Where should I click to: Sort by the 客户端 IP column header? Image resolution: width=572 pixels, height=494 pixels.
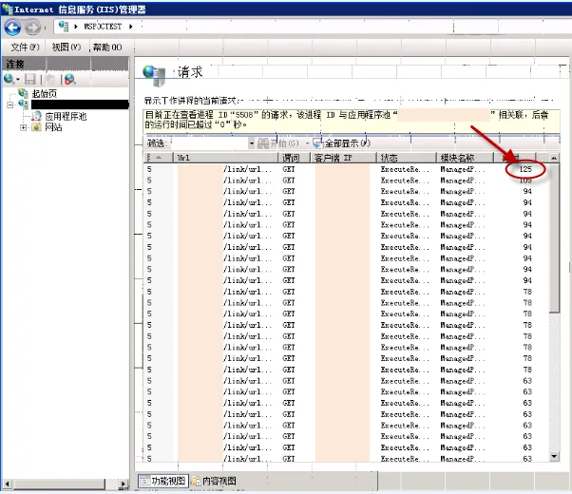[343, 158]
